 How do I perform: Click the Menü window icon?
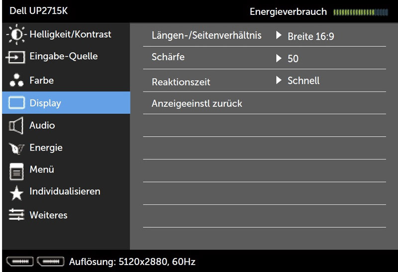tap(16, 172)
